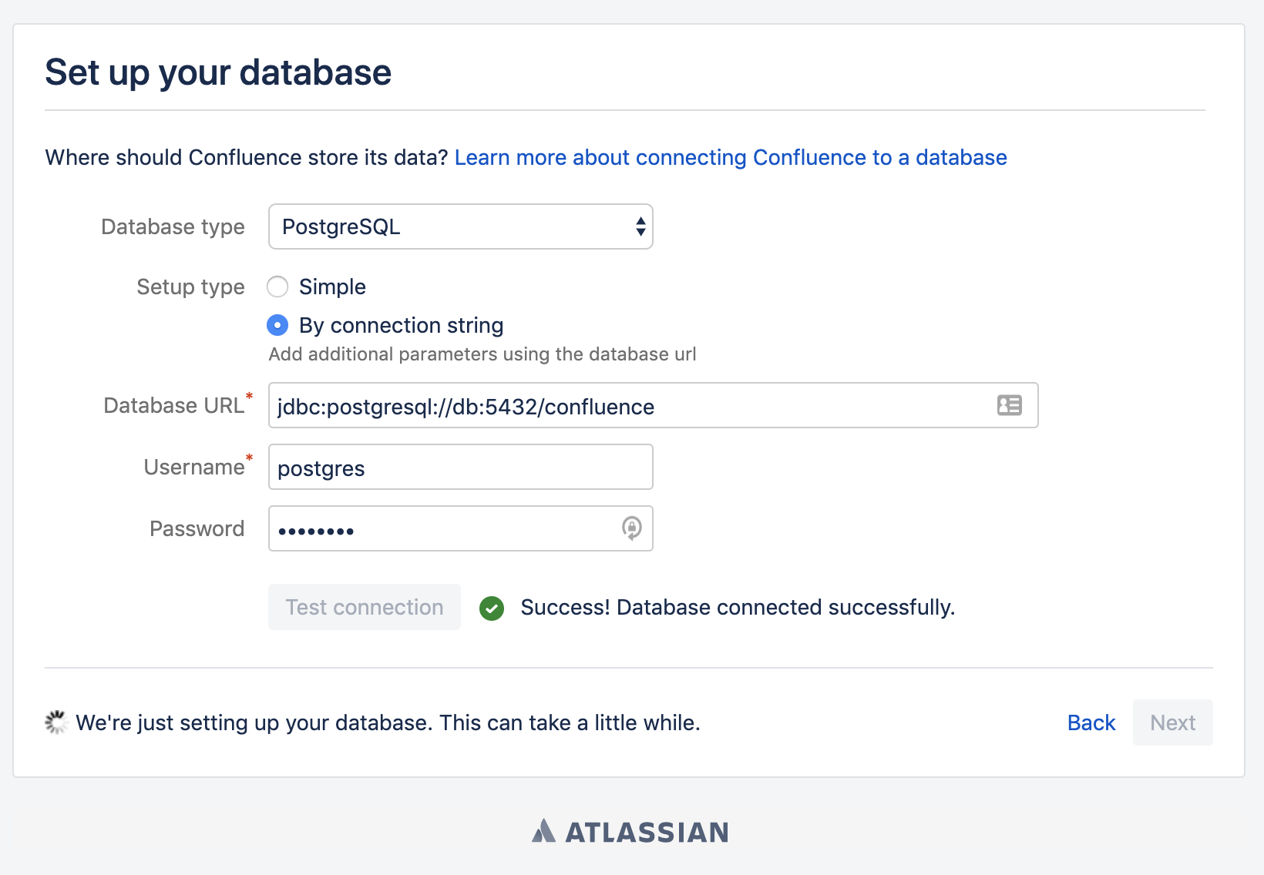Click the Next button

point(1173,722)
